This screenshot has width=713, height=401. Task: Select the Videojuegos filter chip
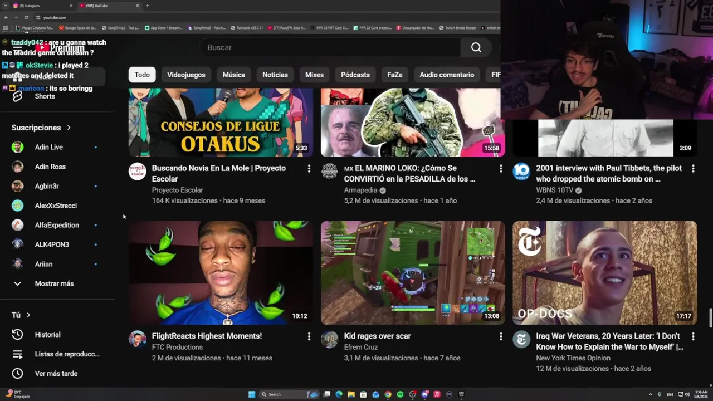click(x=186, y=75)
